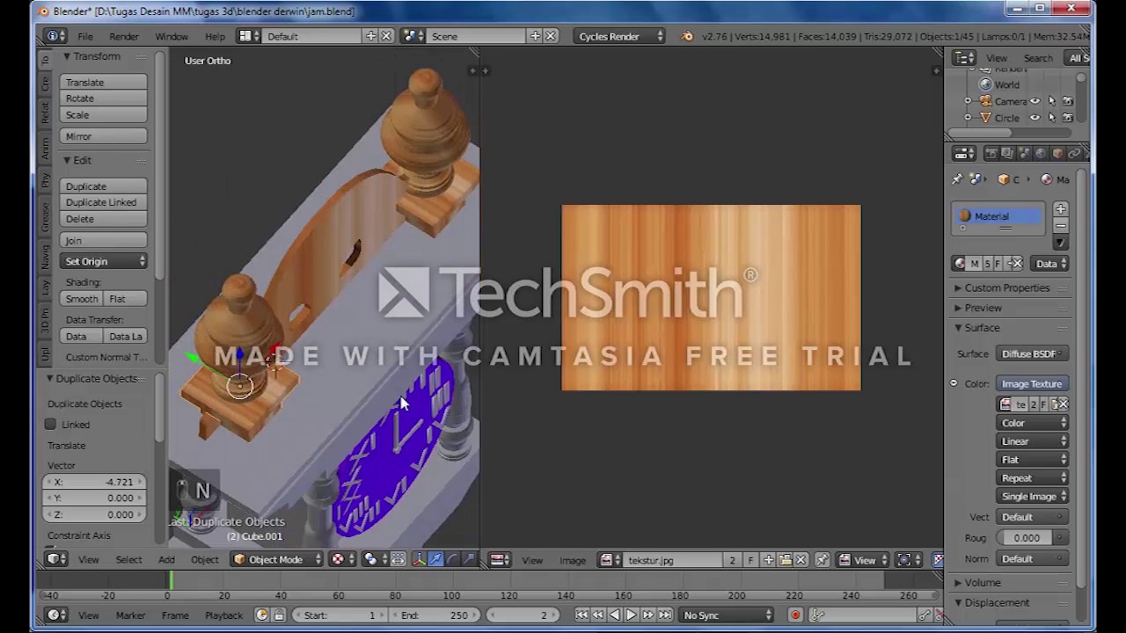Unlink material with the X icon

tap(1017, 264)
